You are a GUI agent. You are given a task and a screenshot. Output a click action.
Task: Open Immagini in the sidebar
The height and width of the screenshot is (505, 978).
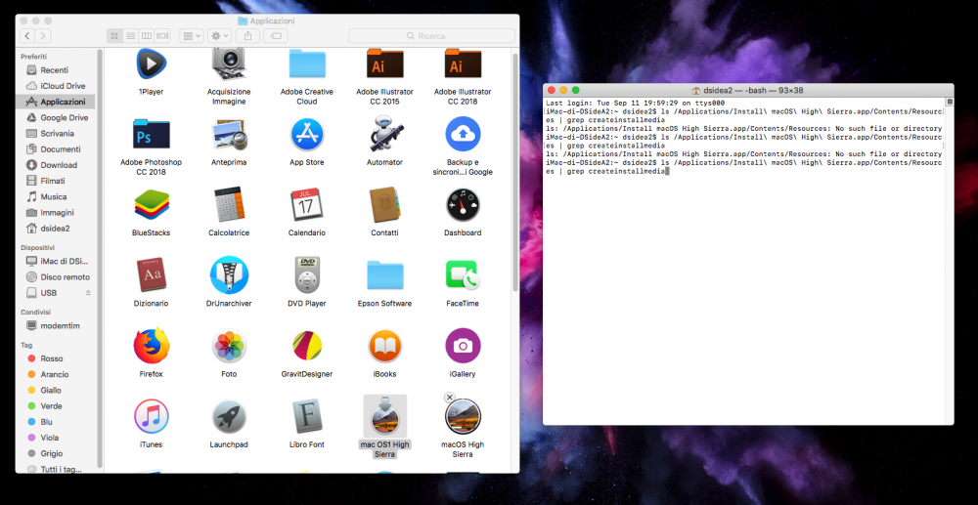pyautogui.click(x=56, y=212)
